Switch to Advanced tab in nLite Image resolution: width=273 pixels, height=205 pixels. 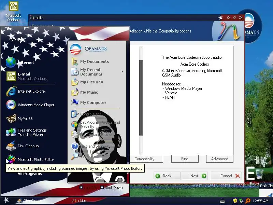[219, 159]
